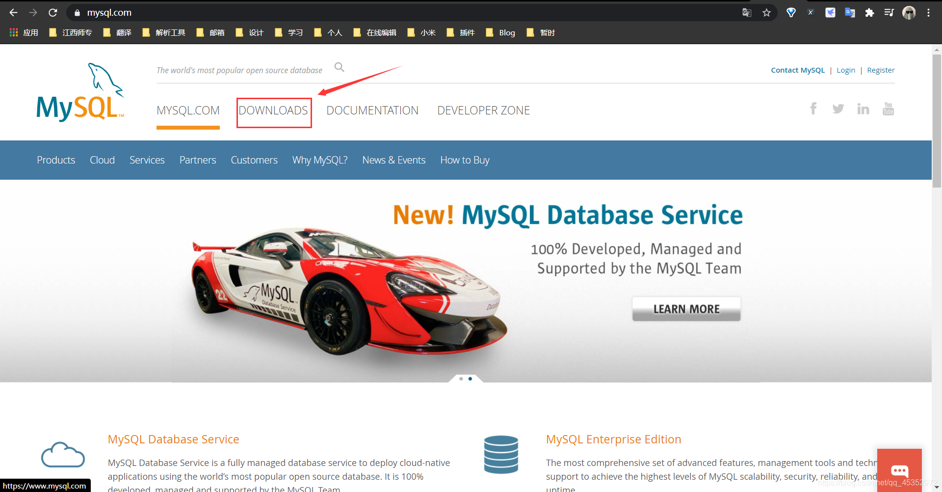This screenshot has width=942, height=492.
Task: Open the media control playlist icon
Action: (889, 13)
